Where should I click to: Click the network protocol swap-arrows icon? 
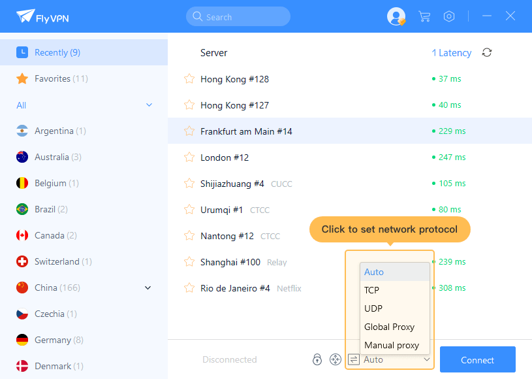click(354, 359)
